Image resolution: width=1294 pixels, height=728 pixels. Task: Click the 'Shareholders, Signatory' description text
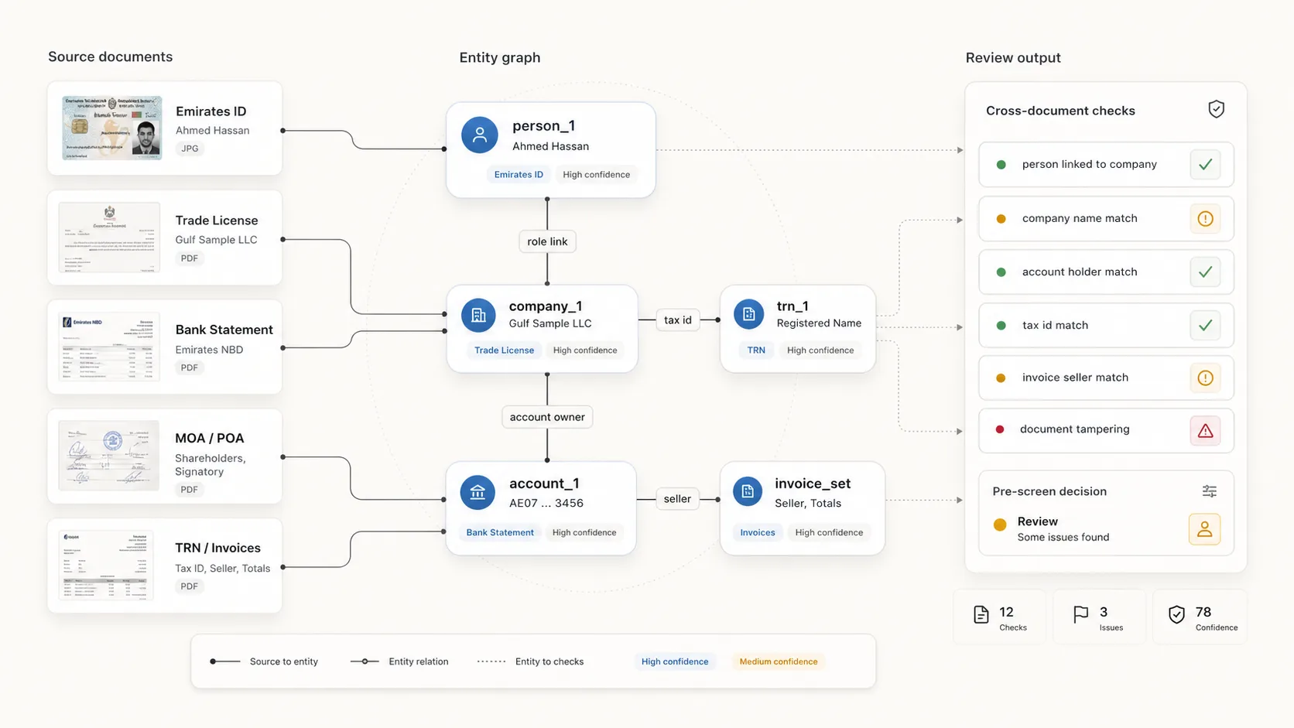click(x=211, y=465)
